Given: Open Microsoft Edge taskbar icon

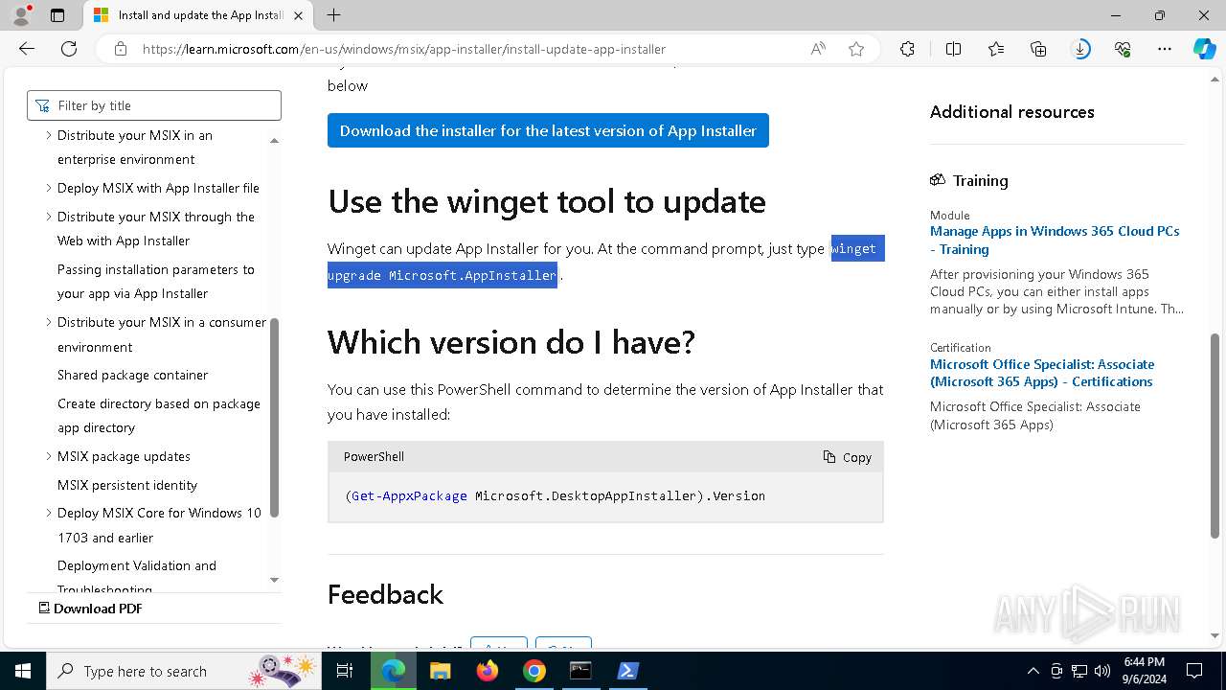Looking at the screenshot, I should pyautogui.click(x=393, y=671).
